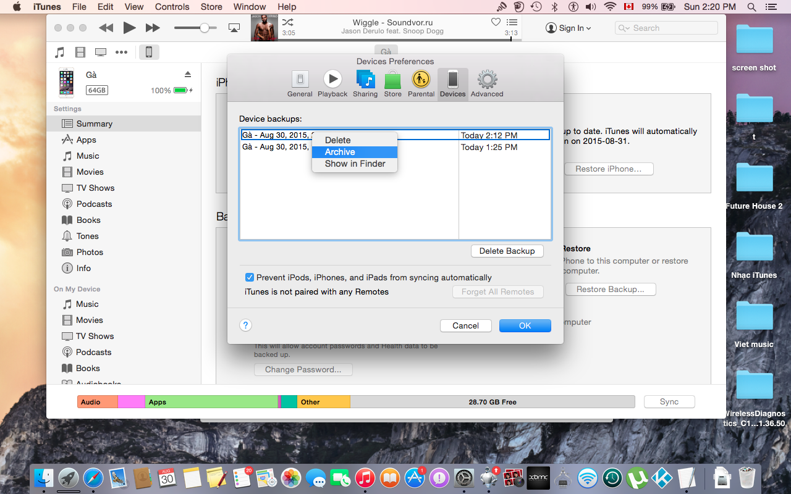Click Change Password... in the iTunes window
This screenshot has width=791, height=494.
(303, 369)
